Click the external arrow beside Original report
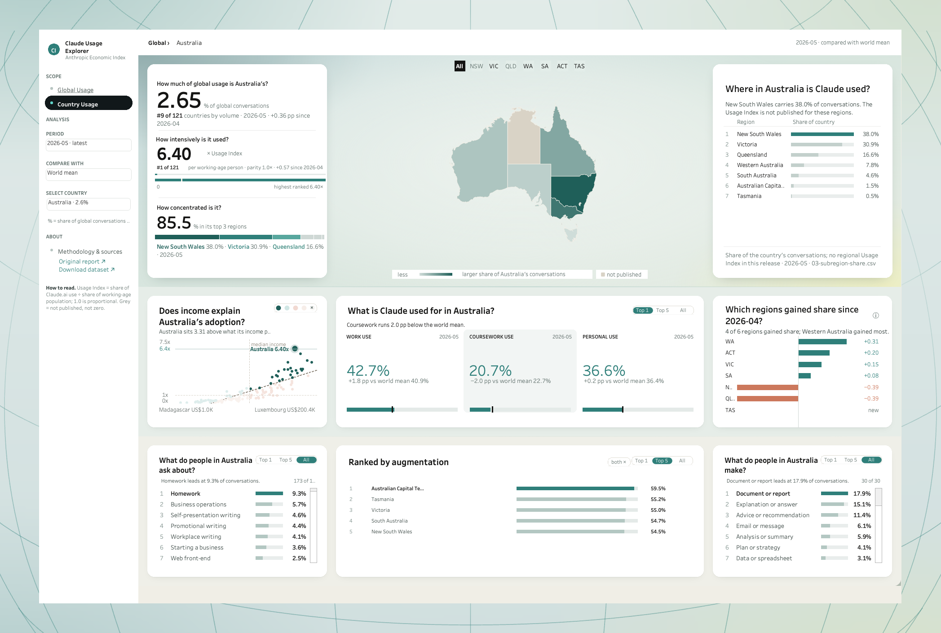 (103, 261)
